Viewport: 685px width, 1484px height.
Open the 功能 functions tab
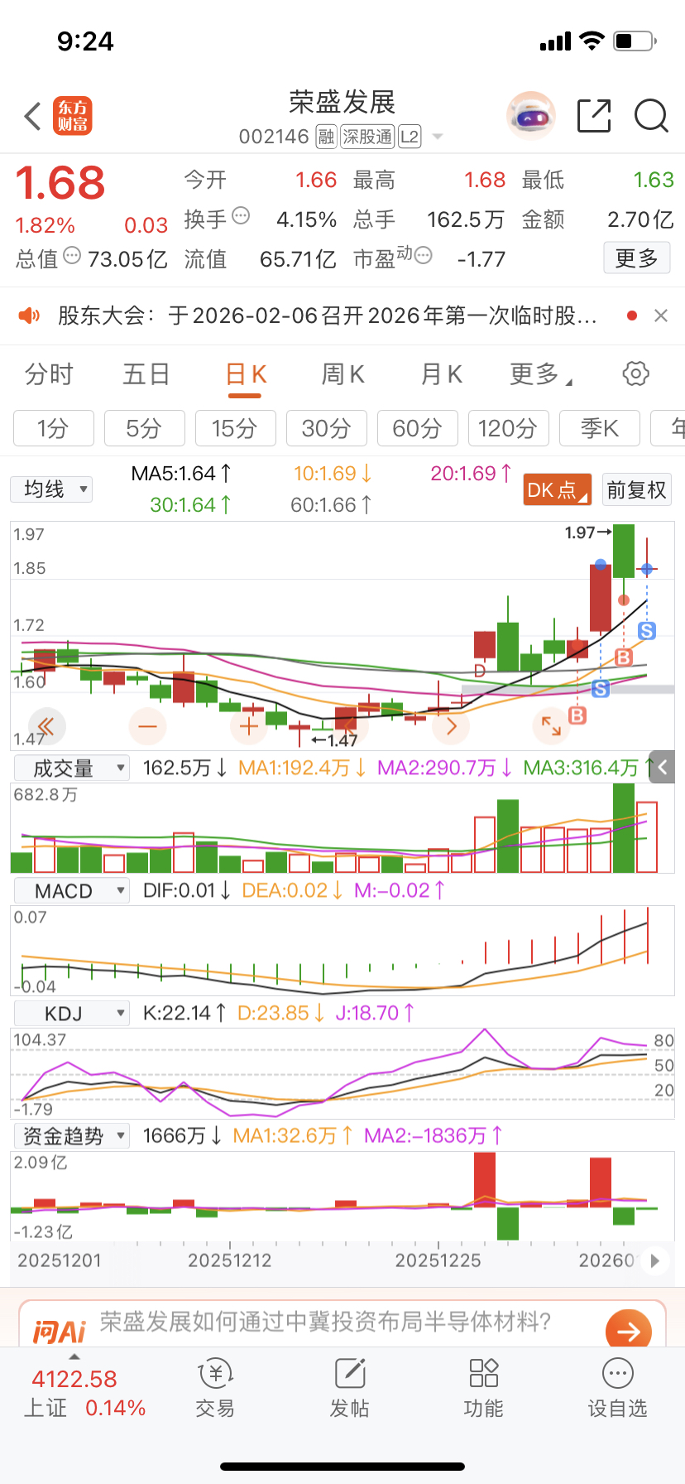[484, 1387]
